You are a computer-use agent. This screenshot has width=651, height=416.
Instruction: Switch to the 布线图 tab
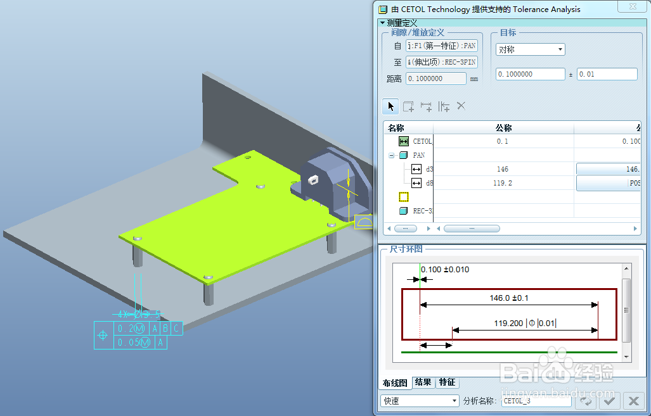[395, 383]
